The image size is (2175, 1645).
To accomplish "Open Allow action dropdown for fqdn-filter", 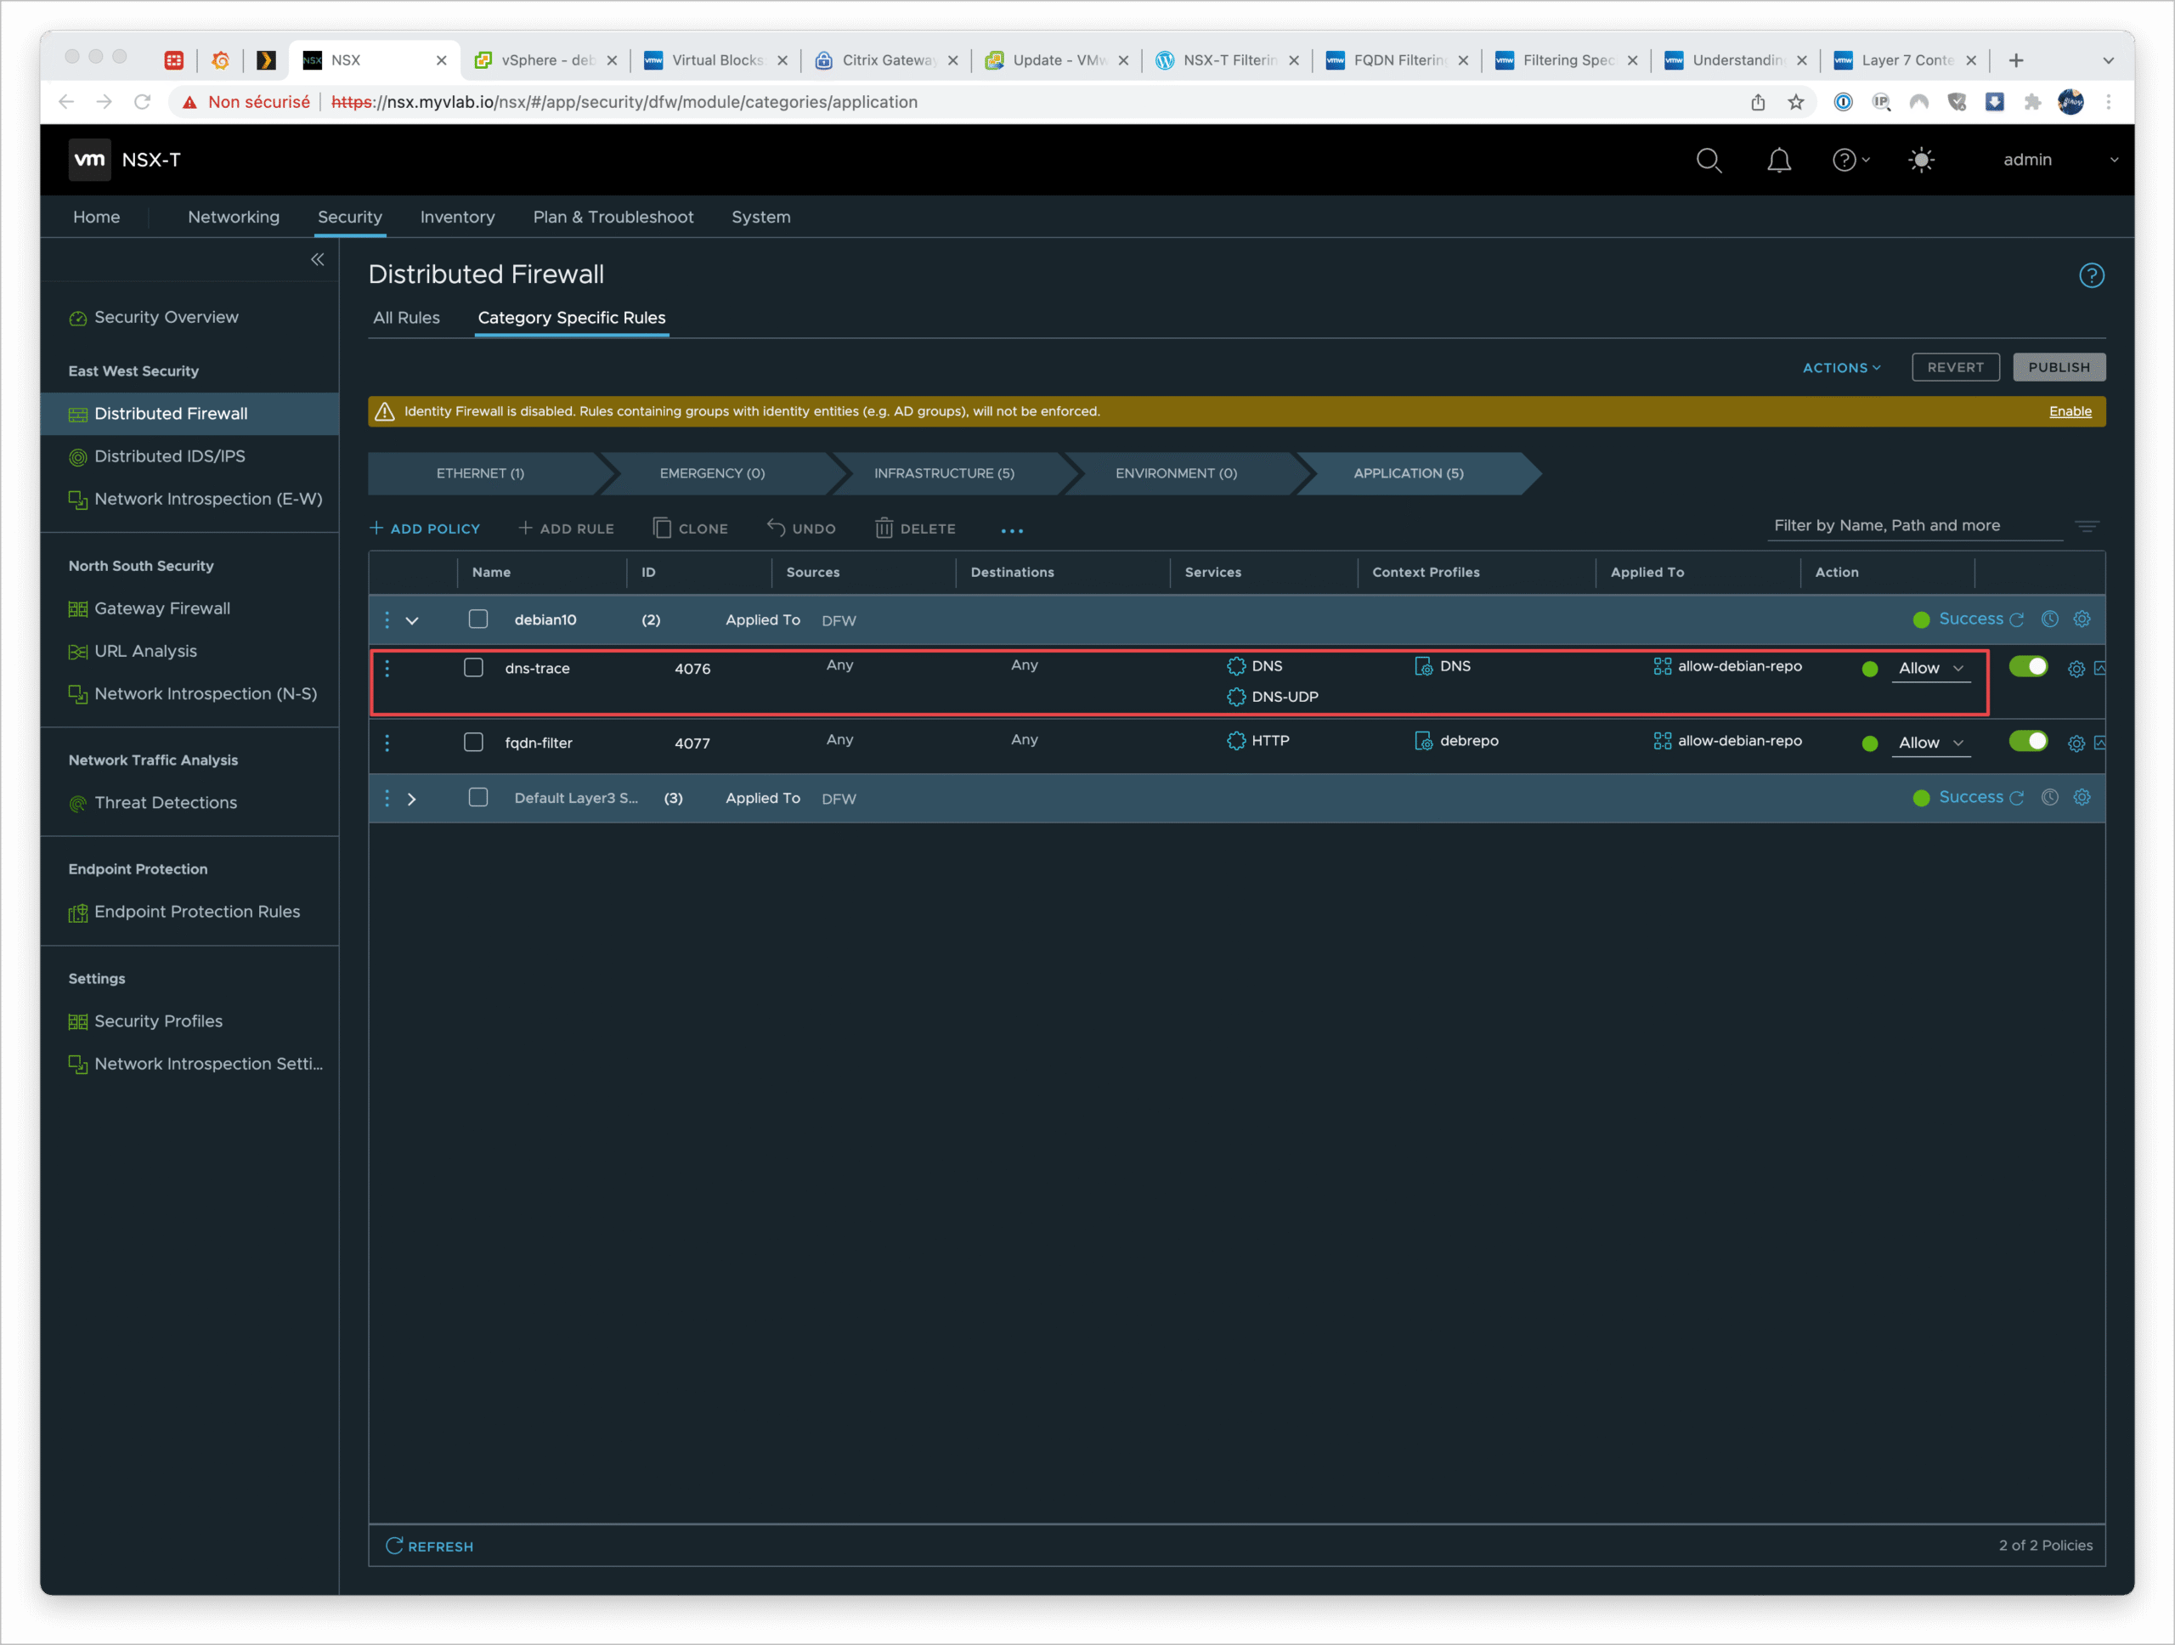I will (x=1930, y=743).
